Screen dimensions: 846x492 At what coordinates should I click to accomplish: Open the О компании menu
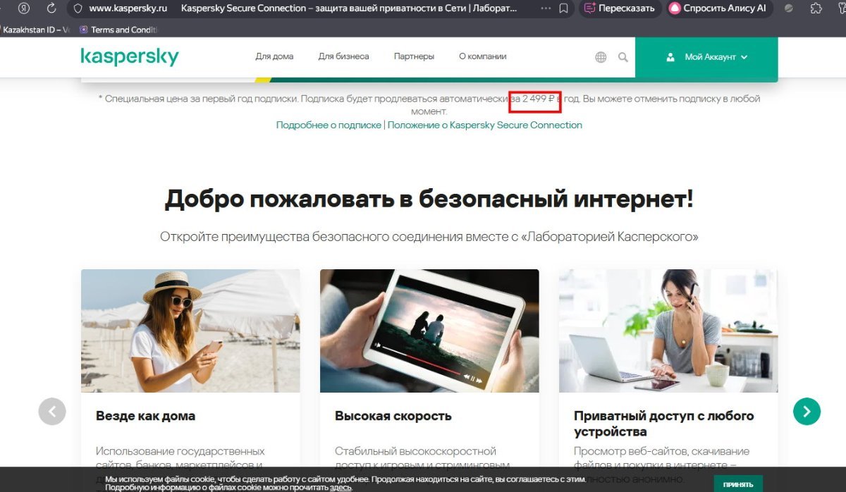[482, 56]
